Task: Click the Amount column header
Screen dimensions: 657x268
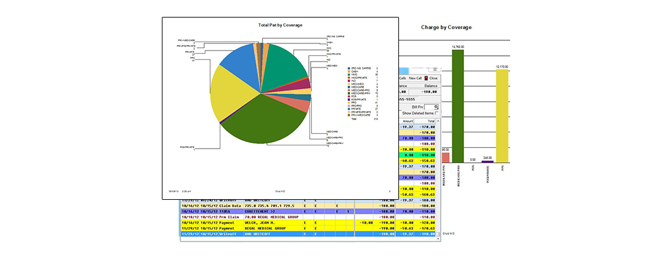Action: point(407,121)
